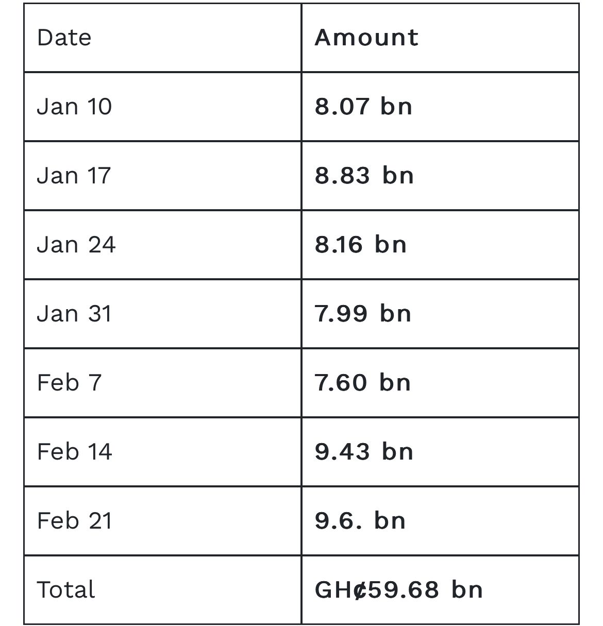
Task: Click the Jan 17 date cell
Action: click(x=162, y=176)
